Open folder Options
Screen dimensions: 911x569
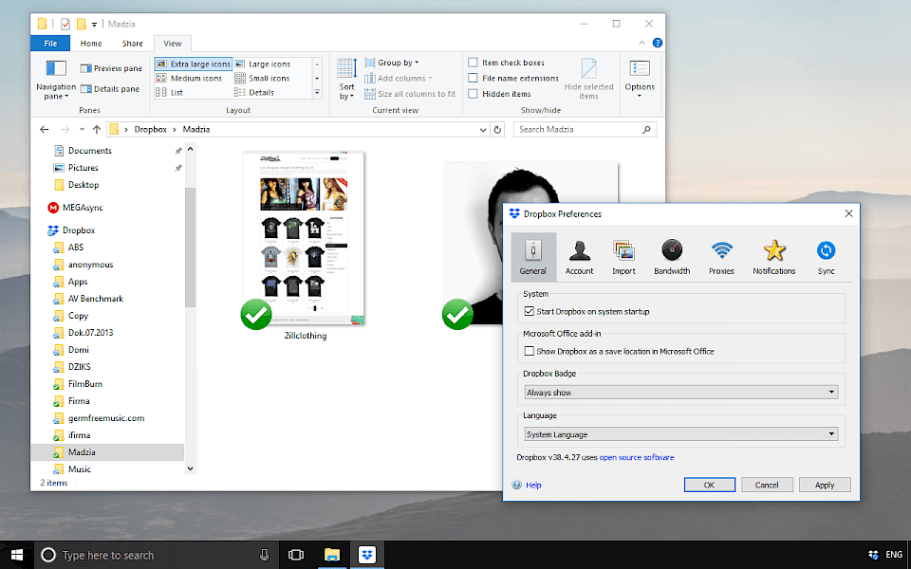pos(640,78)
